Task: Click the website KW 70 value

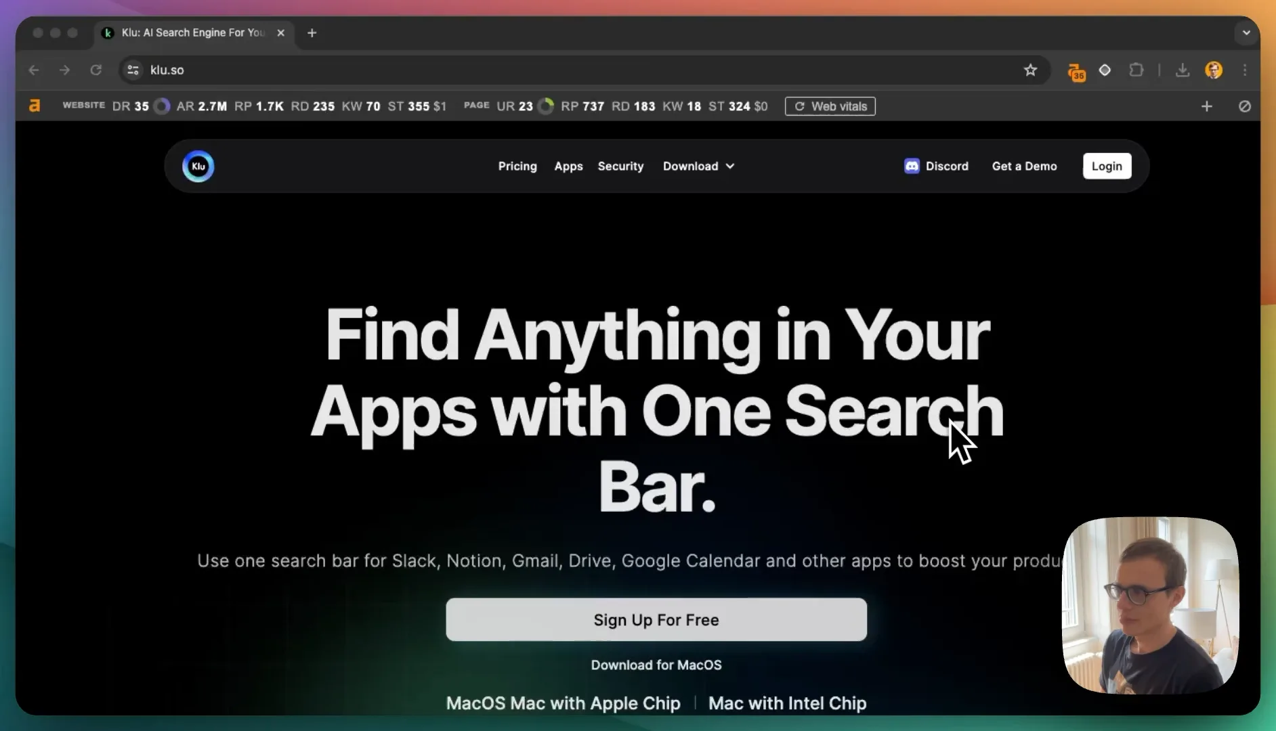Action: tap(361, 106)
